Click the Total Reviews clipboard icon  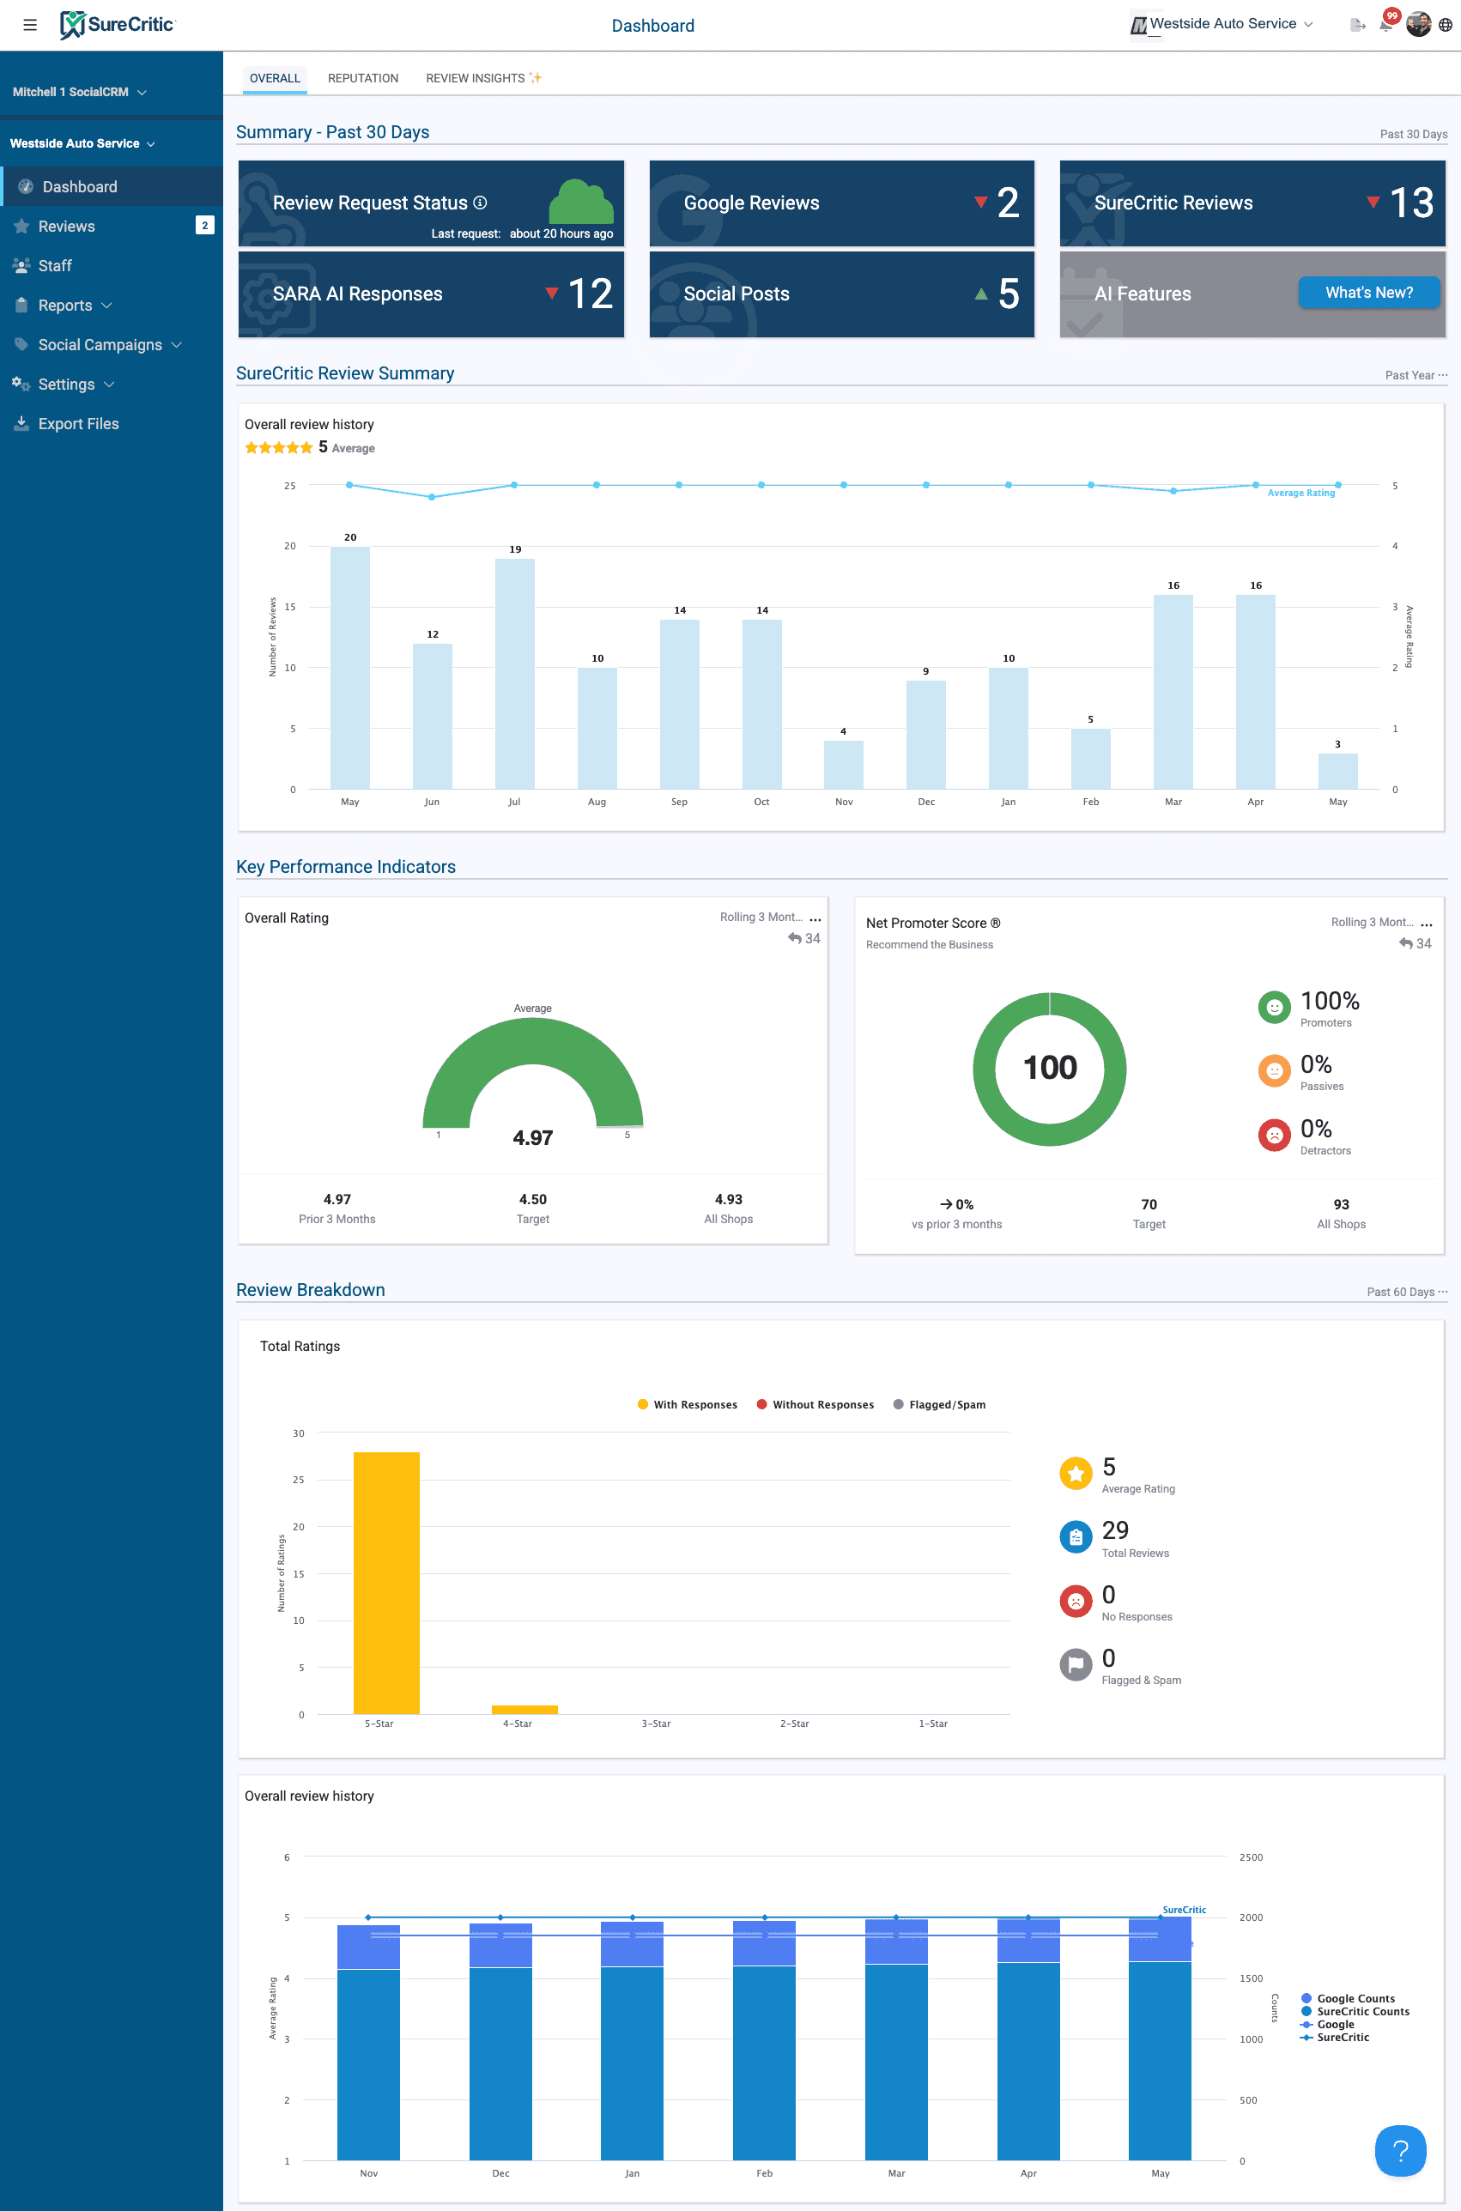pos(1076,1537)
